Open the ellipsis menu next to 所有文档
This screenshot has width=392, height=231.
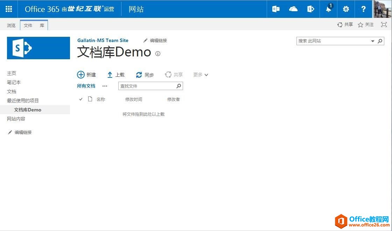point(105,86)
